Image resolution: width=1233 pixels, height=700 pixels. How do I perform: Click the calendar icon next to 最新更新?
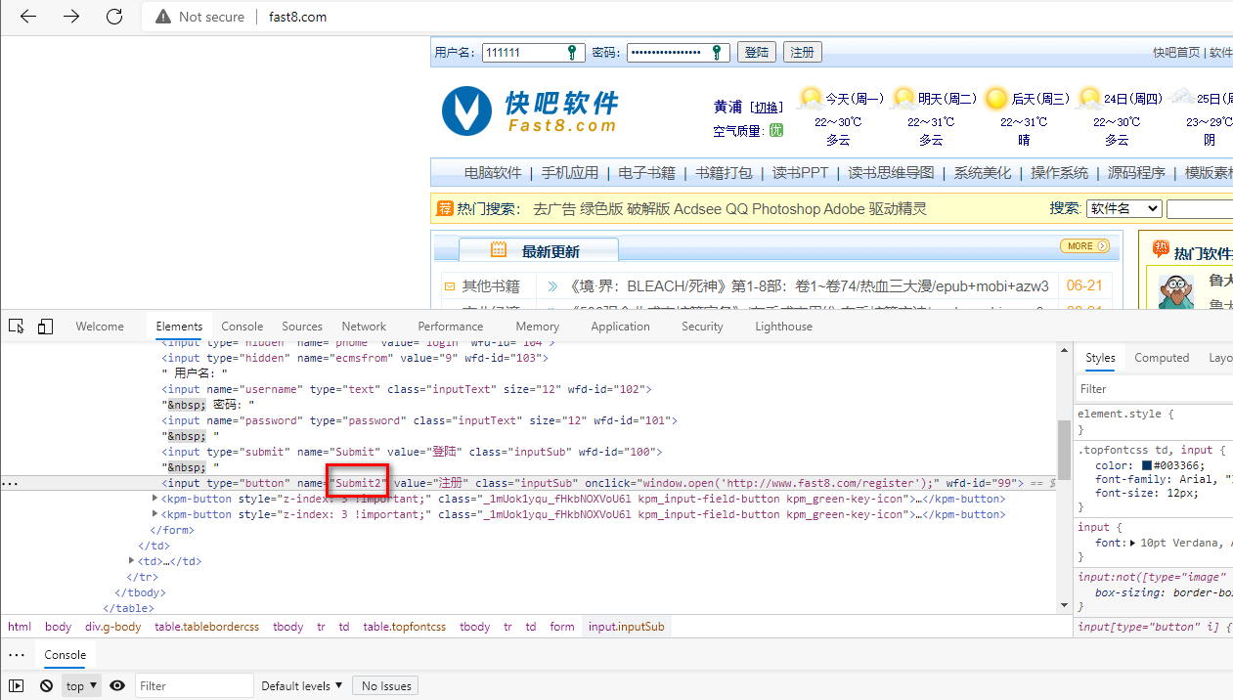499,250
